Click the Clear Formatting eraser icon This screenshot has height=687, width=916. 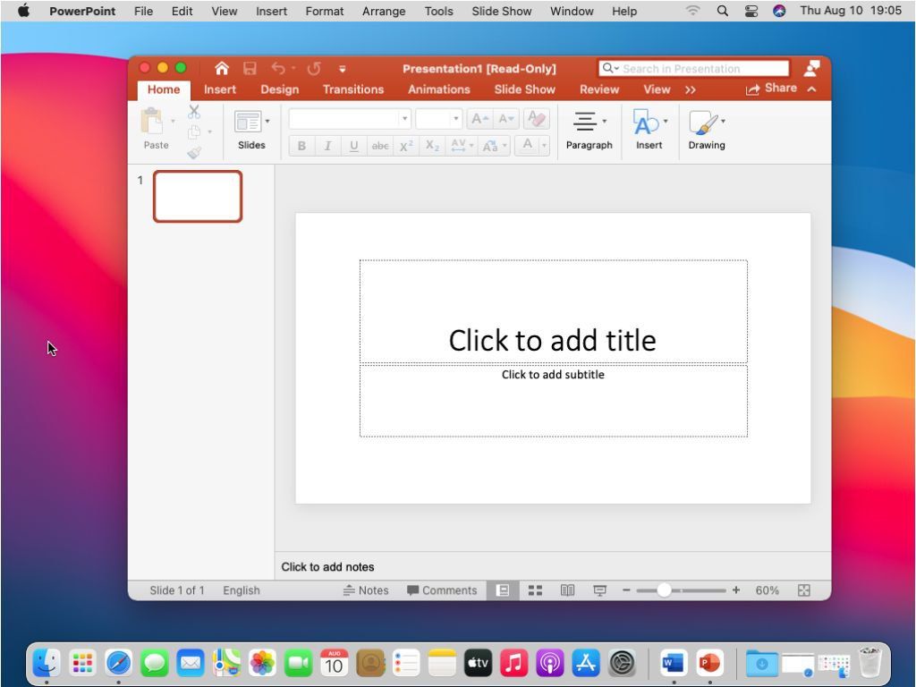[x=536, y=119]
